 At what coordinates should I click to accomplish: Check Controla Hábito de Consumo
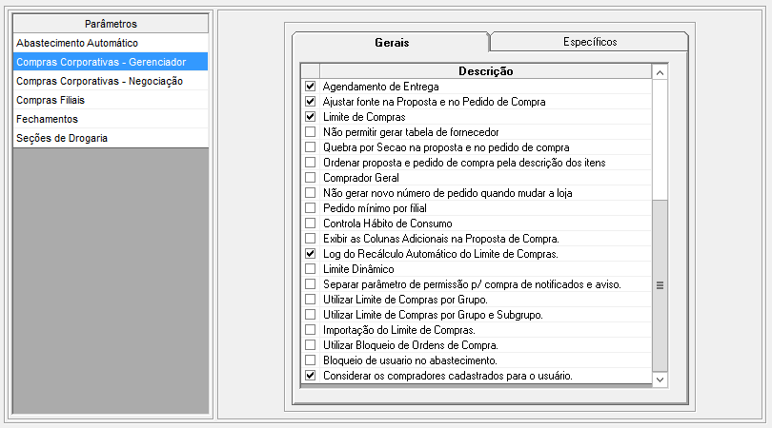click(310, 224)
